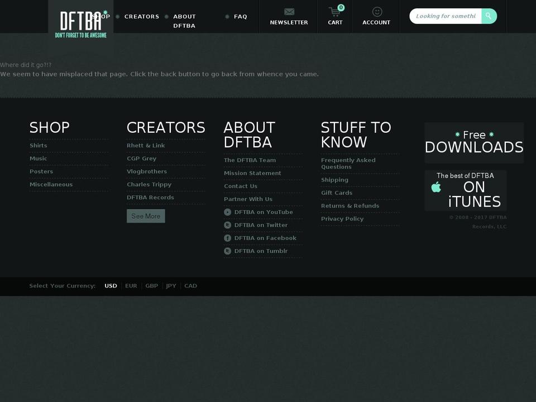
Task: Click the ACCOUNT label in the header
Action: tap(376, 22)
